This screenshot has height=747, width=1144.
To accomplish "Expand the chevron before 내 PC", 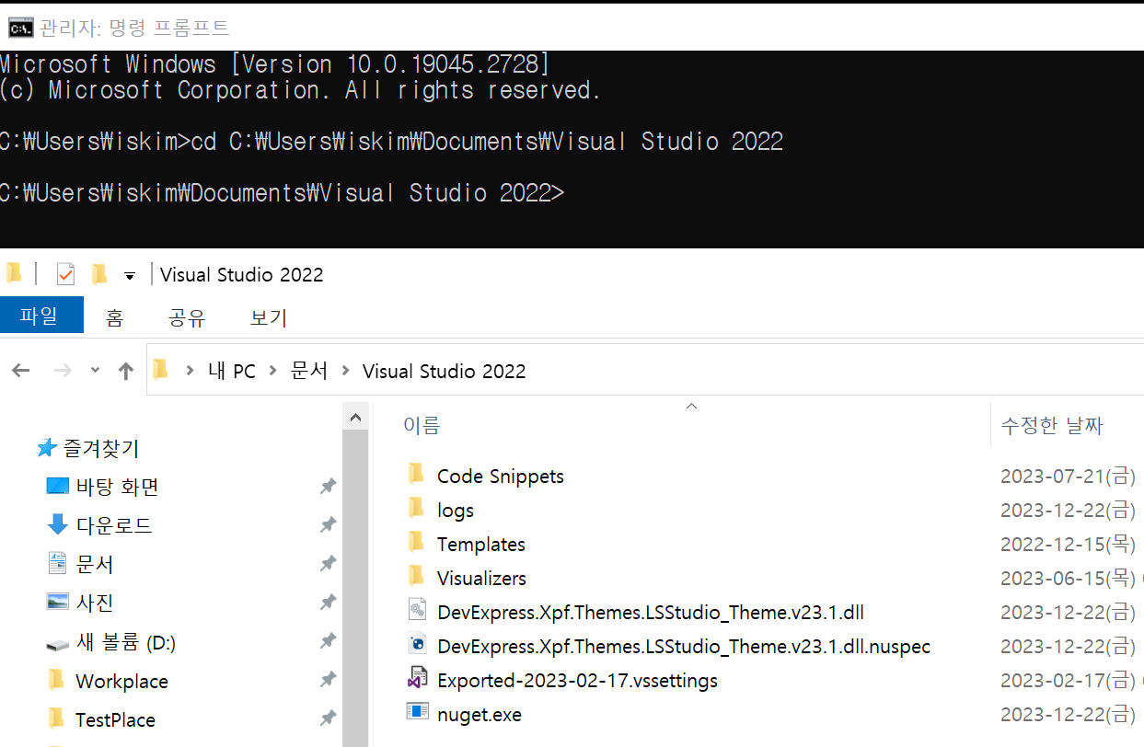I will point(190,371).
